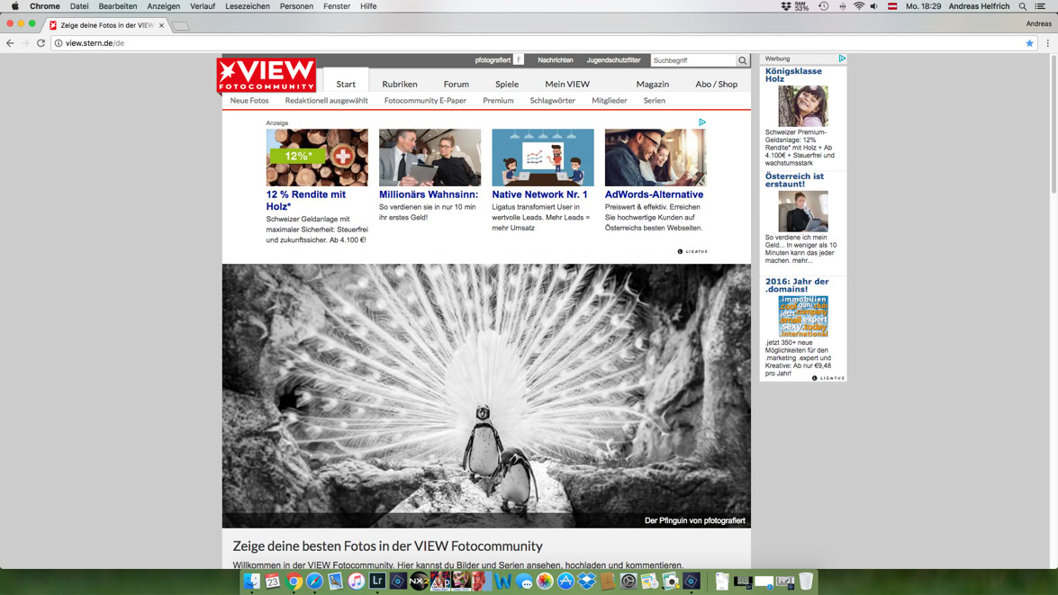Go back using the browser back arrow
Viewport: 1058px width, 595px height.
(x=10, y=43)
